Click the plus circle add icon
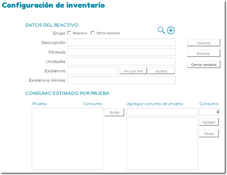 [171, 31]
